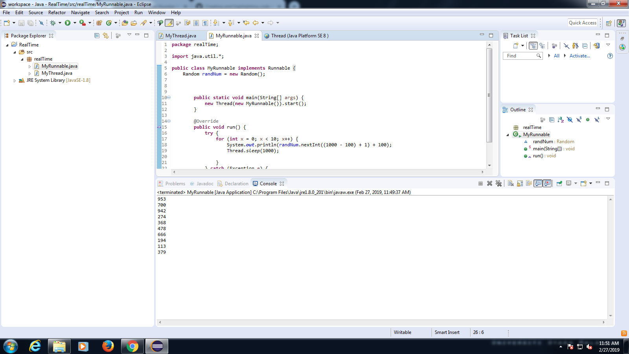Click the Open Console icon
Screen dimensions: 629x354
pos(584,183)
